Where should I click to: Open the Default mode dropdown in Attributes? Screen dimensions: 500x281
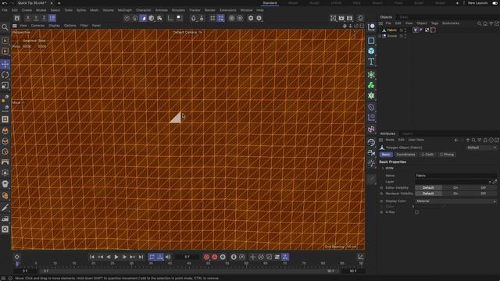tap(481, 148)
